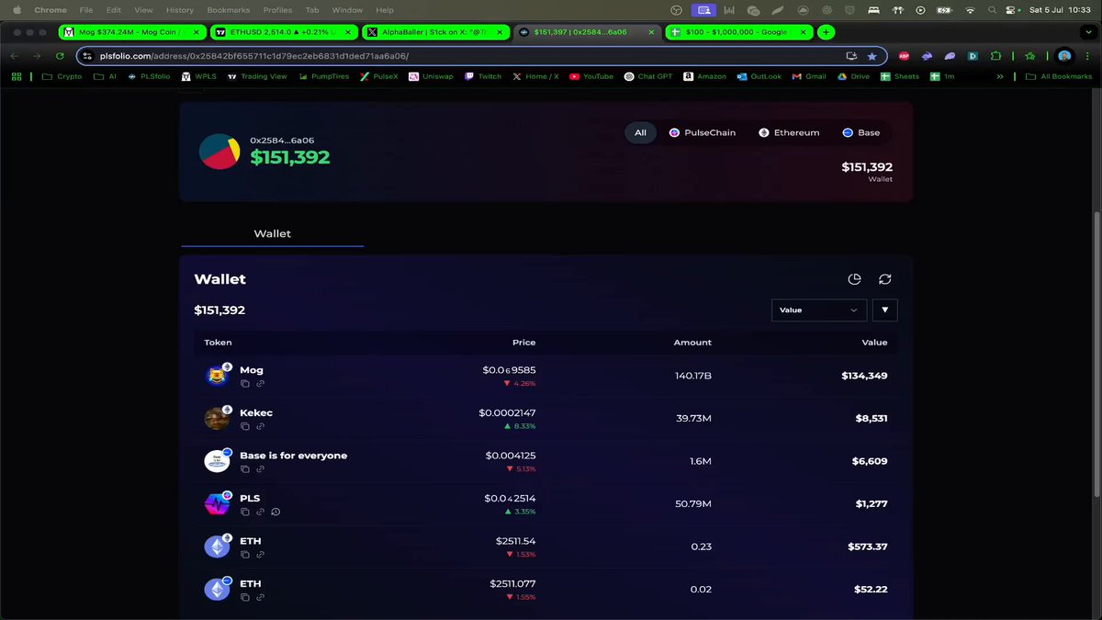Screen dimensions: 1102x620
Task: Switch to the Wallet tab
Action: [272, 234]
